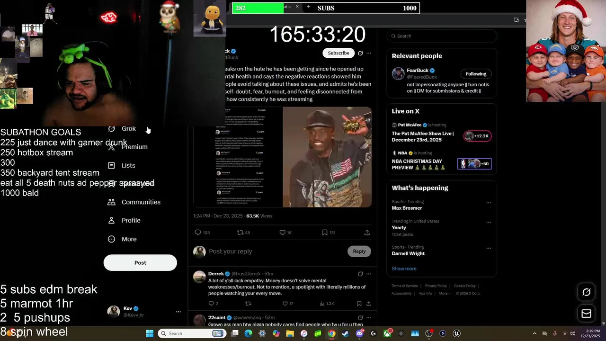Screen dimensions: 606x341
Task: Bookmark the main post with 131 bookmarks
Action: (x=329, y=233)
